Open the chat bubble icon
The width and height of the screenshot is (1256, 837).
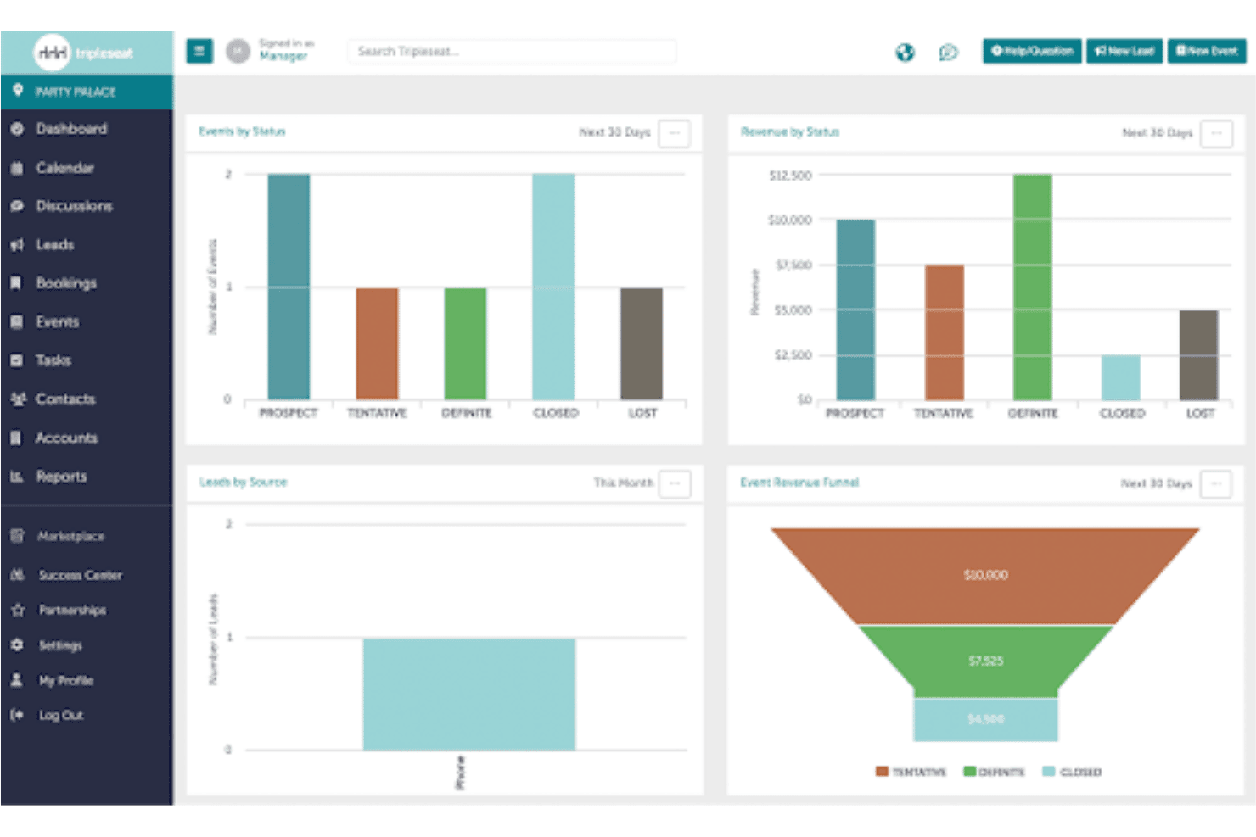(x=948, y=53)
